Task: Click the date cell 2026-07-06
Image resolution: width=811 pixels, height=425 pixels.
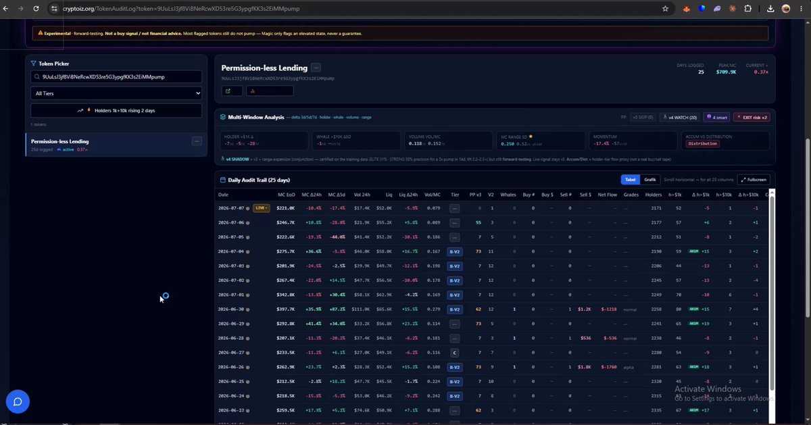Action: 231,222
